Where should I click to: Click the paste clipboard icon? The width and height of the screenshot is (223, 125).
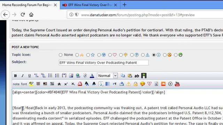coord(130,76)
